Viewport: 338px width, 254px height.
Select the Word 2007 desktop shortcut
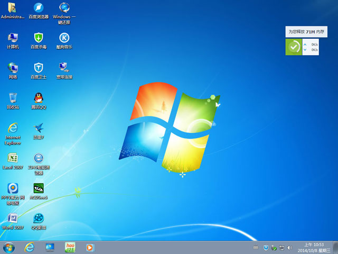[x=13, y=221]
